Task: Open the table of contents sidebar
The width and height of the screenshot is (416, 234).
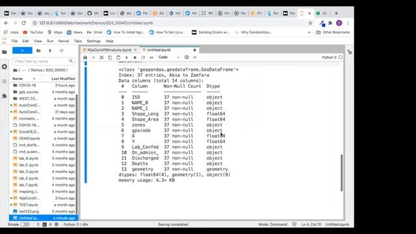Action: [x=5, y=81]
